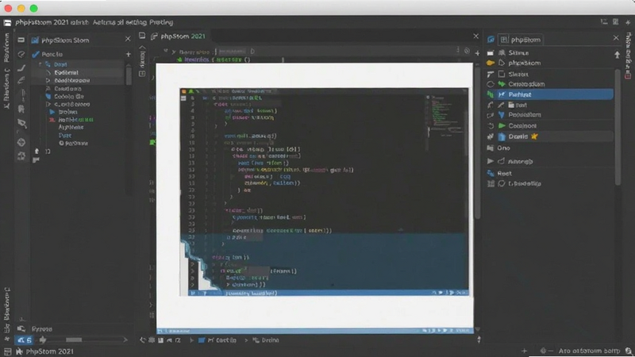This screenshot has height=357, width=635.
Task: Select the feather tool in left tool strip
Action: click(x=21, y=81)
